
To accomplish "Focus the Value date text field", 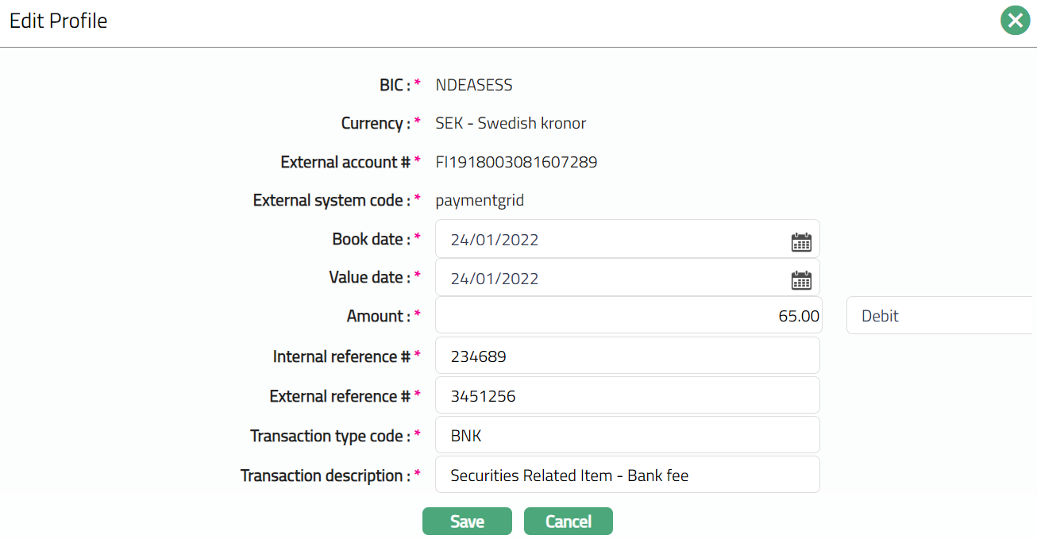I will click(611, 279).
